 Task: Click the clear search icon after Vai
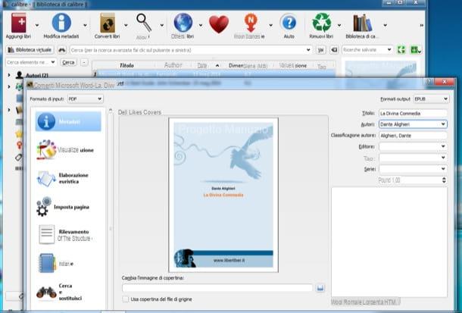tap(334, 50)
